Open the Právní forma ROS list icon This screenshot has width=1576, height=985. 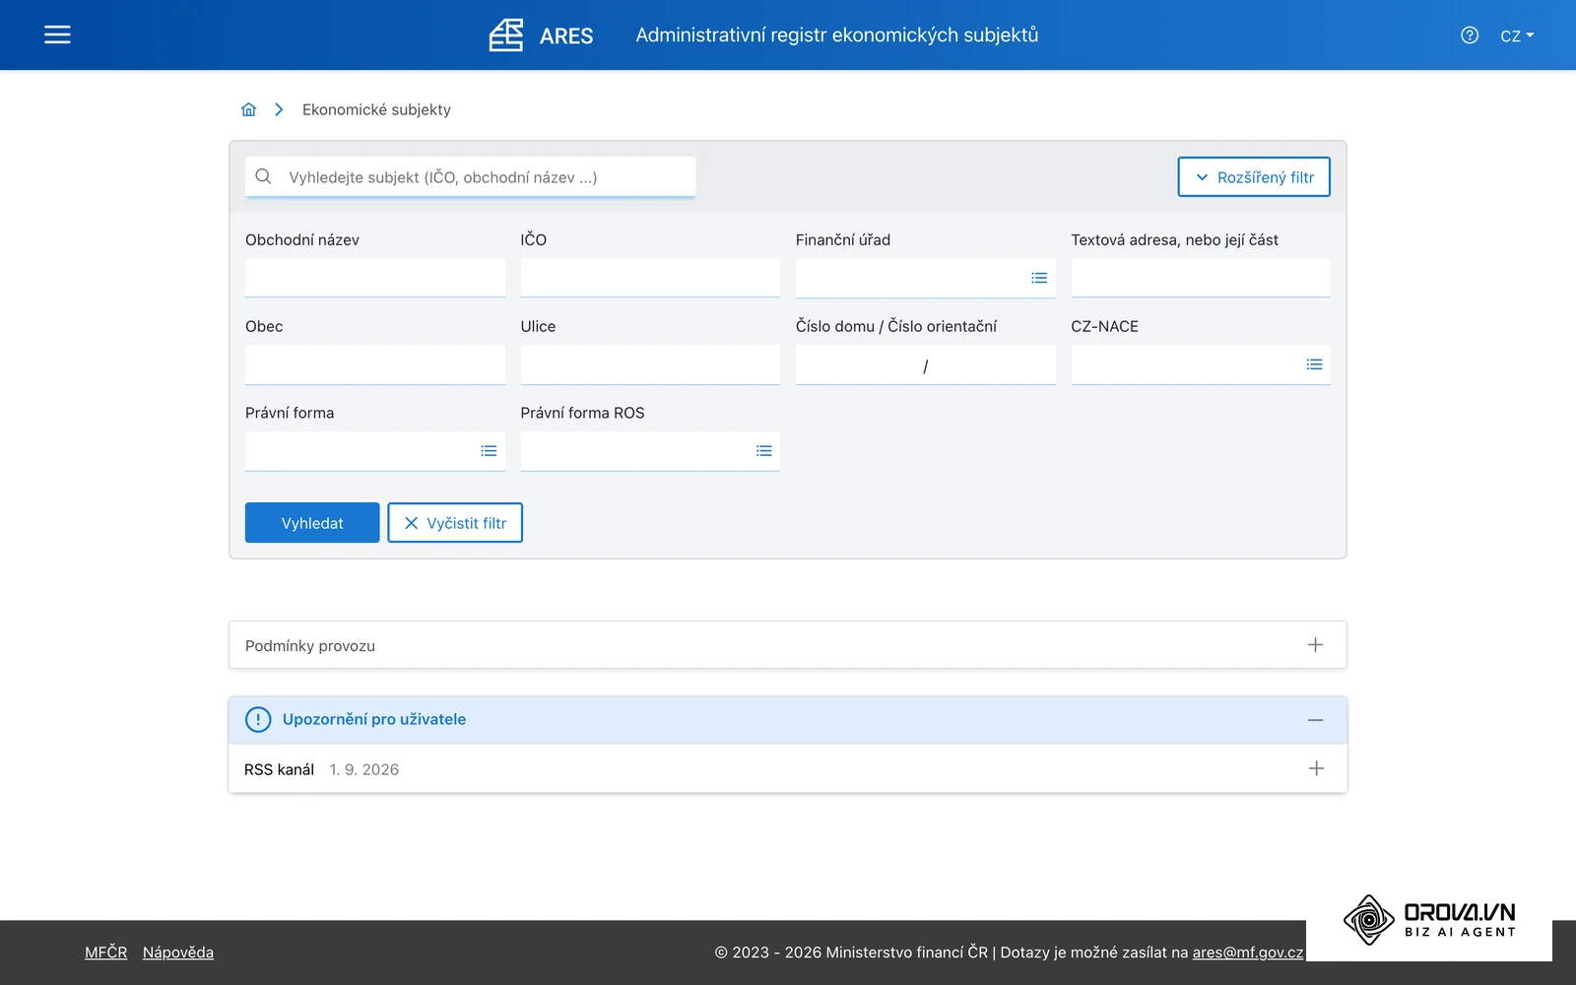(x=763, y=451)
